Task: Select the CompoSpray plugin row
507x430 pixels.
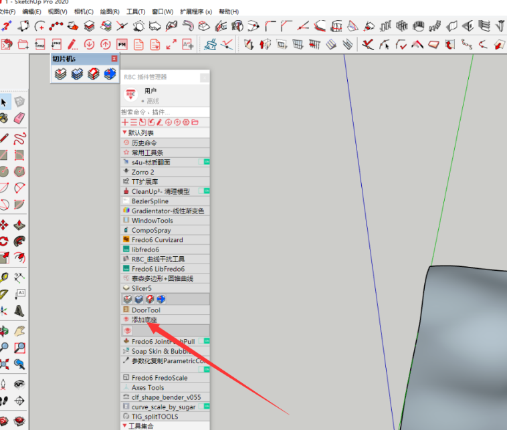Action: point(165,230)
